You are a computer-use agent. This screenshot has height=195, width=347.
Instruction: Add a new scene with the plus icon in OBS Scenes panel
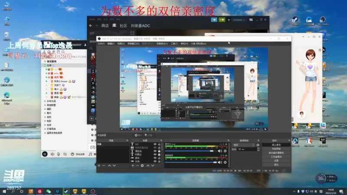coord(99,166)
